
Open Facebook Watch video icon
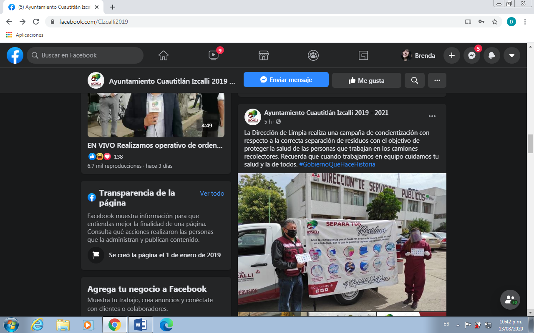pos(214,55)
